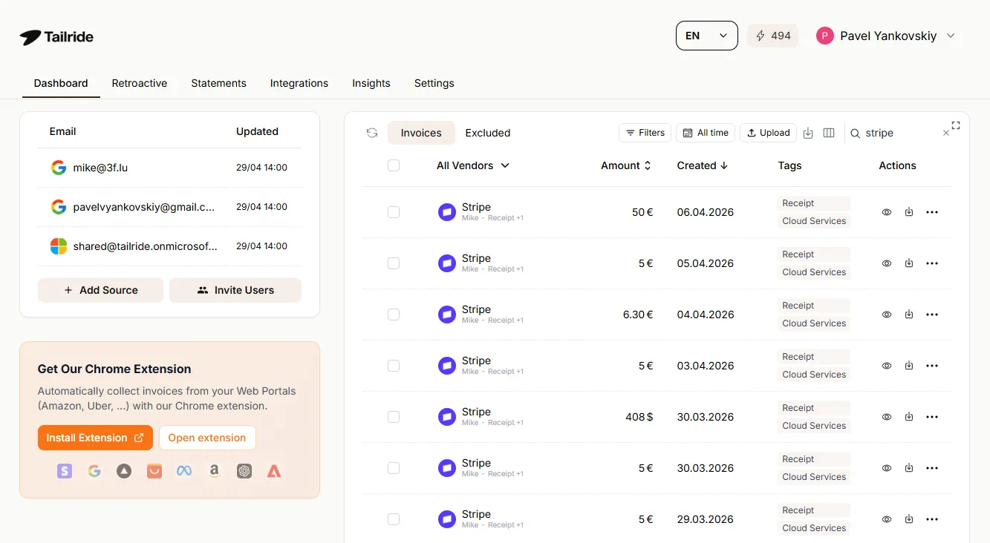Sort by Created column
The width and height of the screenshot is (990, 543).
pos(703,165)
